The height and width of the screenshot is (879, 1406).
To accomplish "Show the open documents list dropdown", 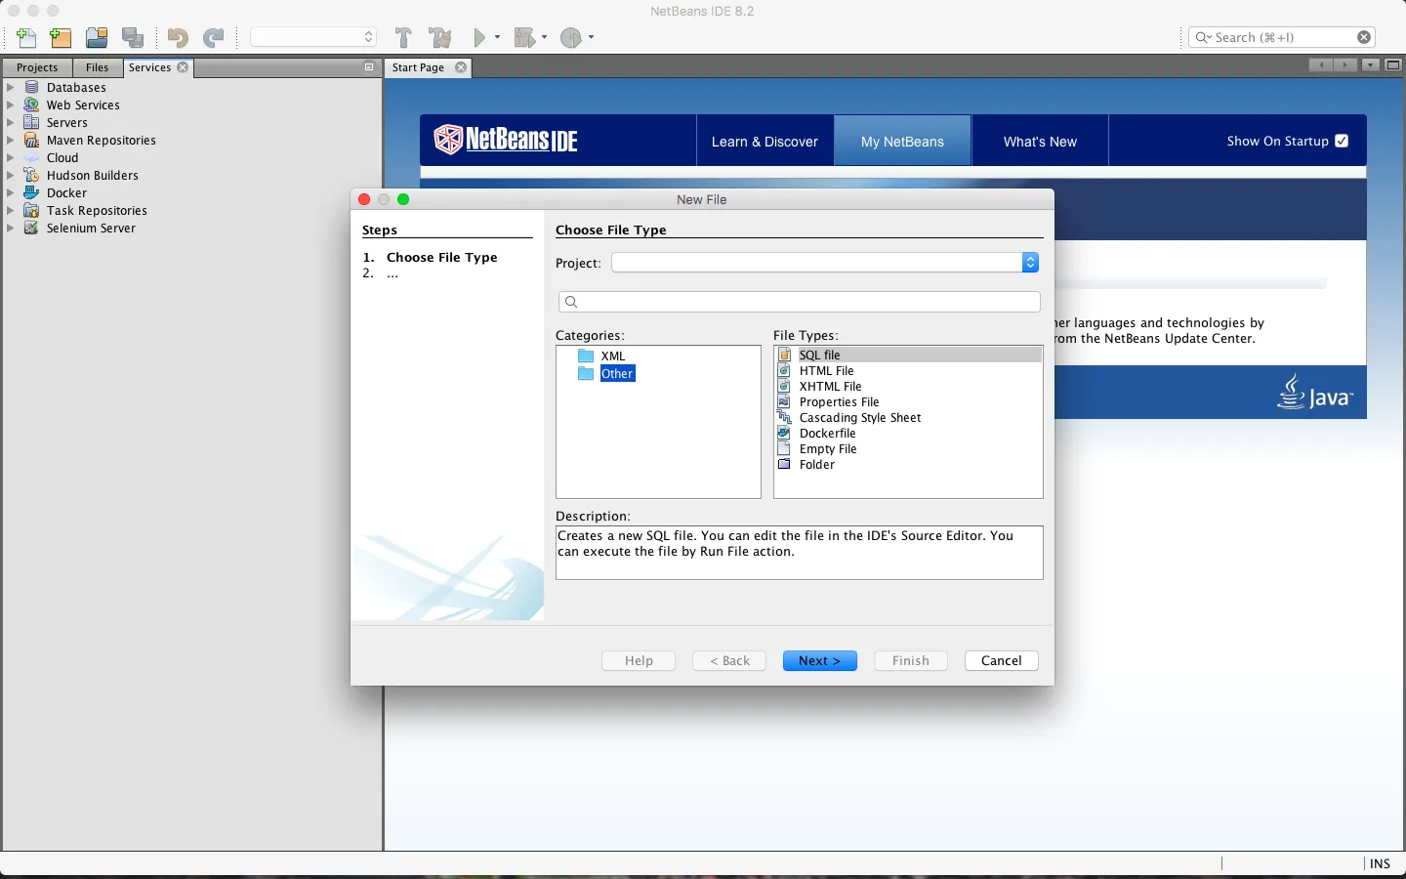I will point(1371,65).
